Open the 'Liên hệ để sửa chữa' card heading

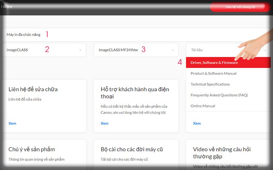point(33,89)
